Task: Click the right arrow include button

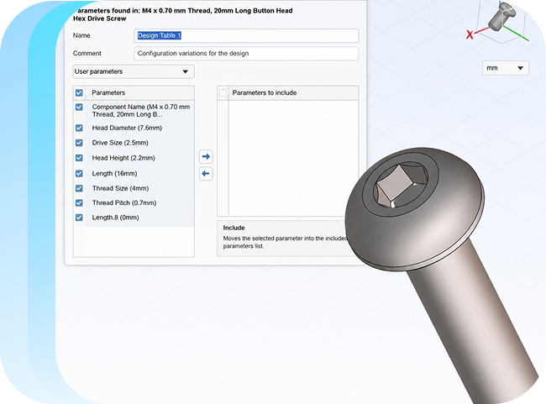Action: pos(206,156)
